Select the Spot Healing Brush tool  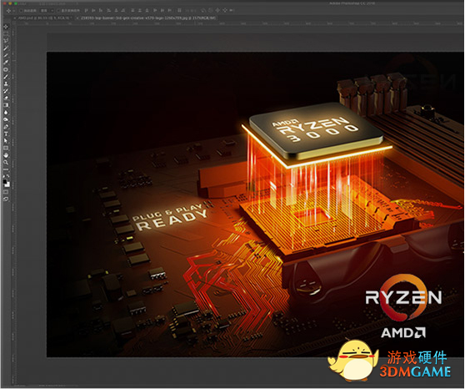6,69
